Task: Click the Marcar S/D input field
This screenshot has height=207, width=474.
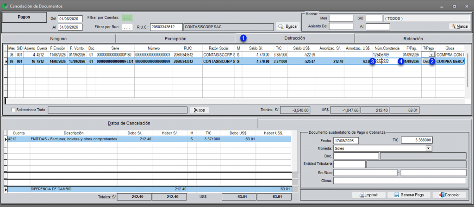Action: tap(374, 19)
